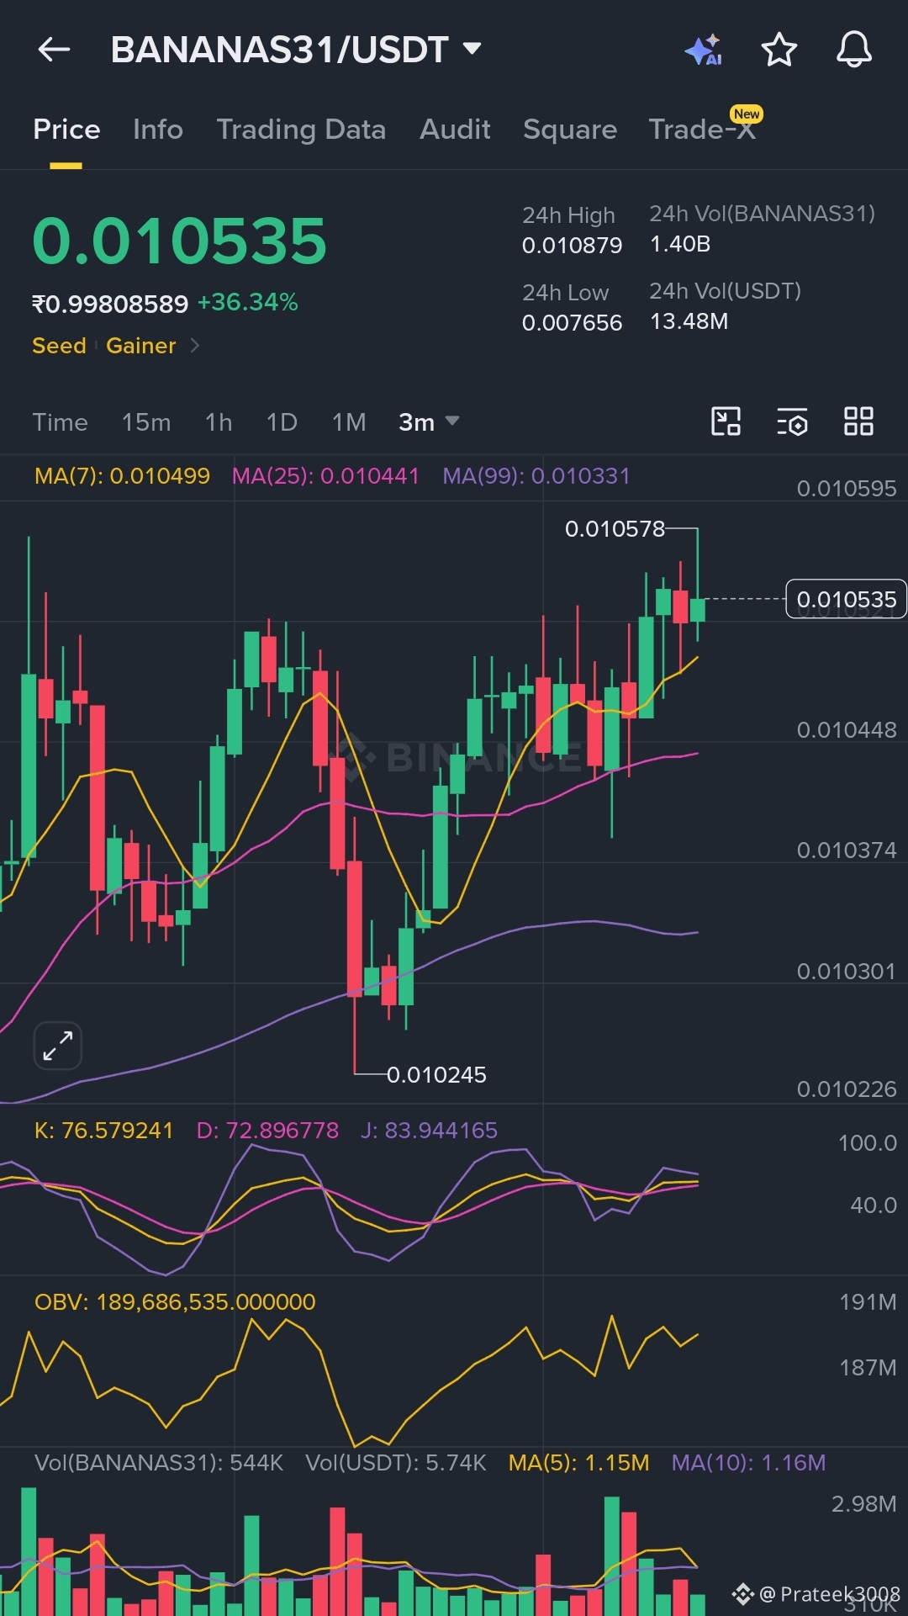This screenshot has height=1616, width=908.
Task: Tap the K: 76.579241 KDJ value
Action: pos(103,1131)
